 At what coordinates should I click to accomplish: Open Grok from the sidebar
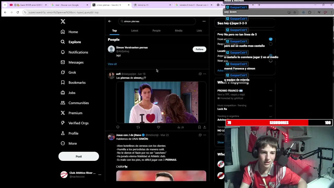click(68, 72)
